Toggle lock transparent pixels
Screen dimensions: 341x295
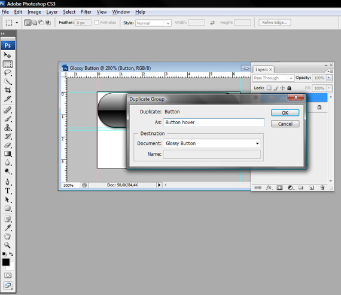269,88
